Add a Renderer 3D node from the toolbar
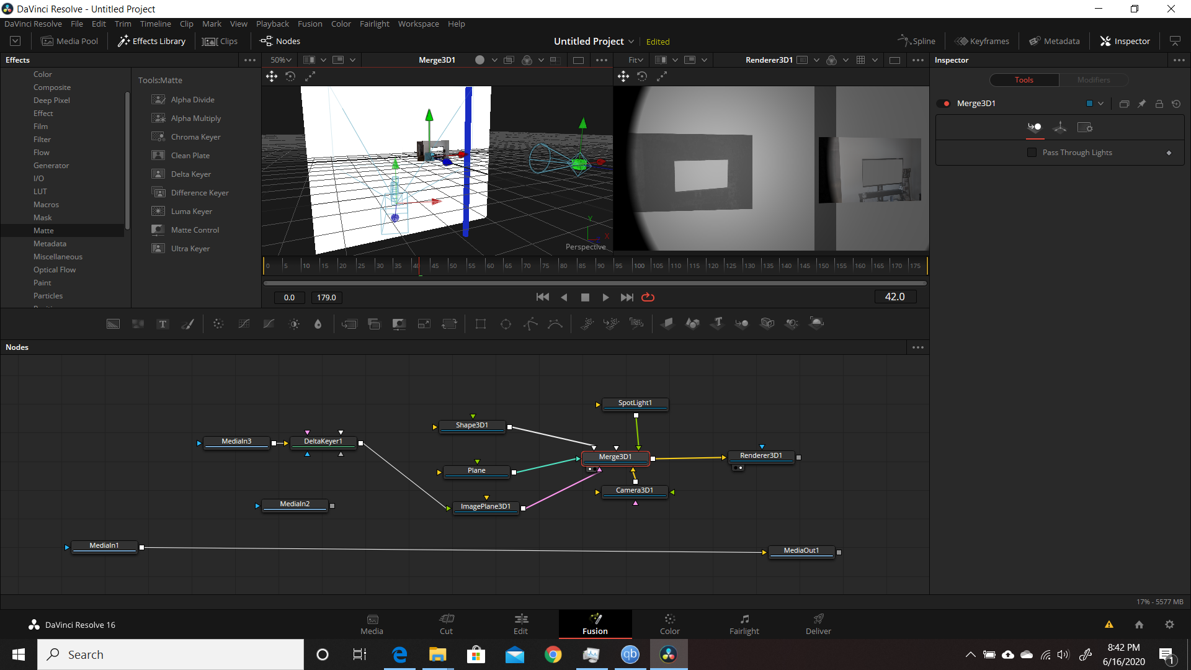The width and height of the screenshot is (1191, 670). [x=817, y=323]
